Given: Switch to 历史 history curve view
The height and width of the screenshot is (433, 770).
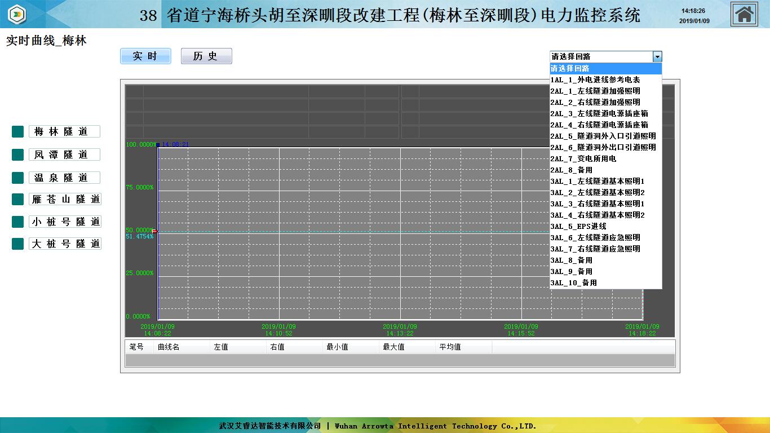Looking at the screenshot, I should [x=206, y=56].
